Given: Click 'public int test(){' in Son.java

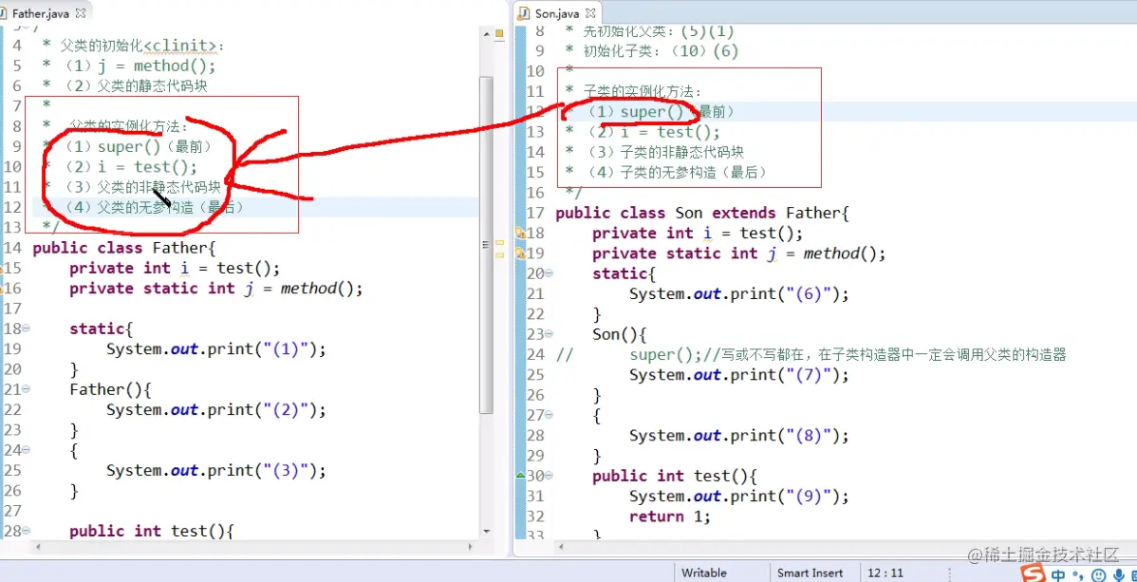Looking at the screenshot, I should click(x=675, y=476).
